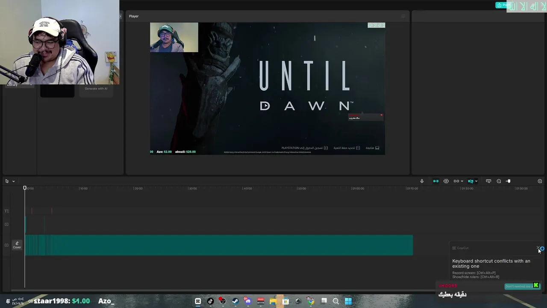The width and height of the screenshot is (547, 308).
Task: Click the small clip on overlay track
Action: [x=26, y=224]
